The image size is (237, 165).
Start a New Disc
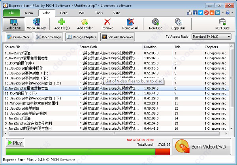(x=155, y=24)
